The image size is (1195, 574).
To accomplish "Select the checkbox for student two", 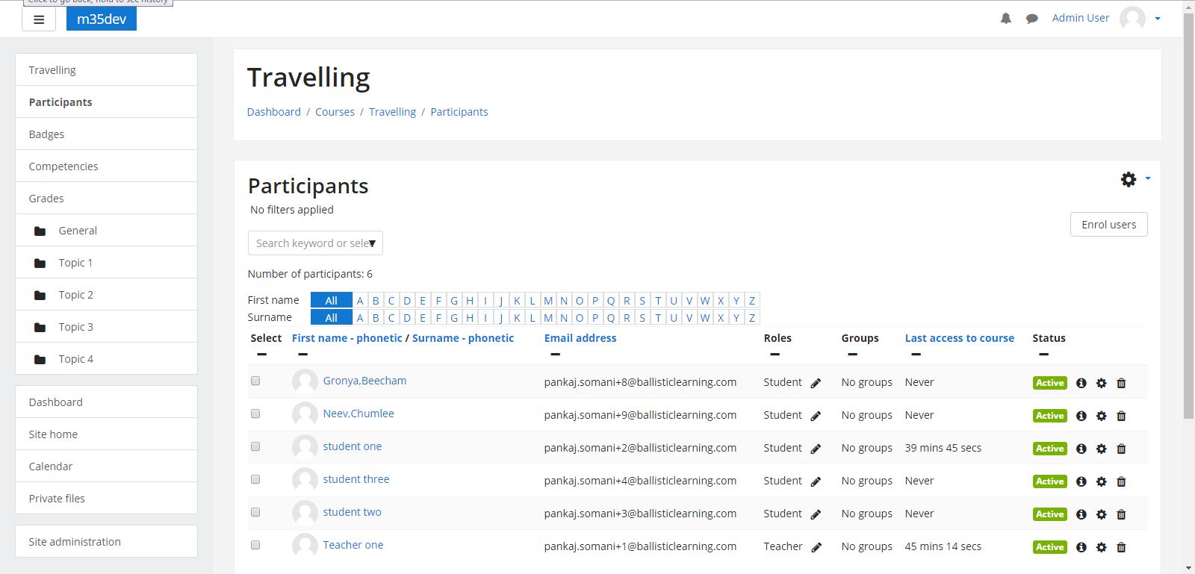I will click(255, 512).
